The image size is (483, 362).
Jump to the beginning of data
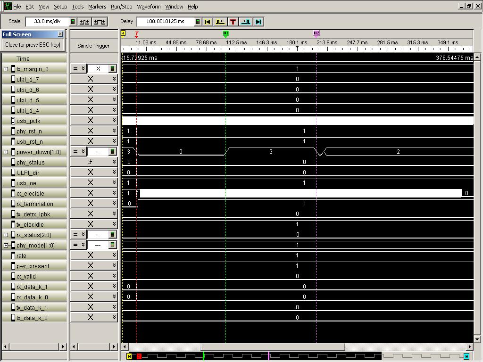click(208, 22)
